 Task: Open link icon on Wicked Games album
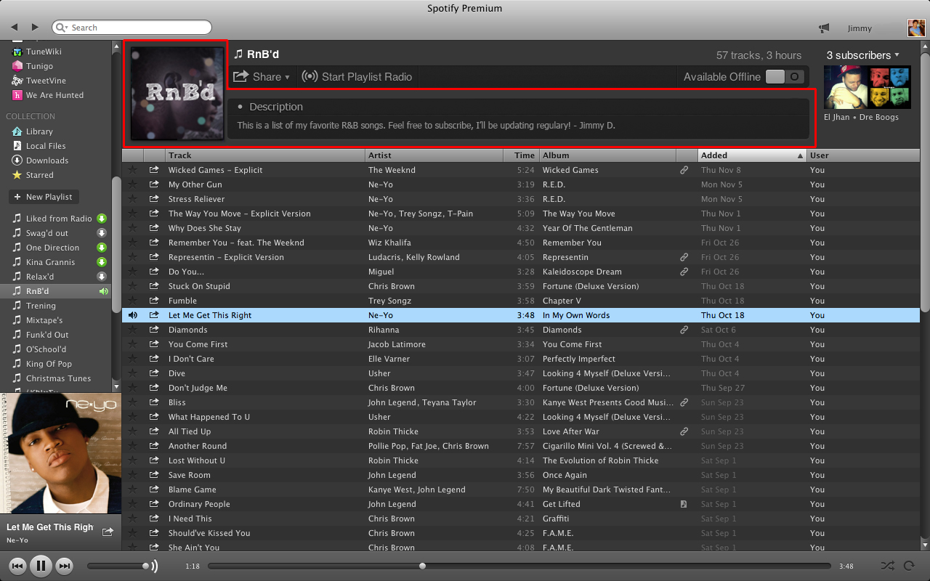pos(684,170)
